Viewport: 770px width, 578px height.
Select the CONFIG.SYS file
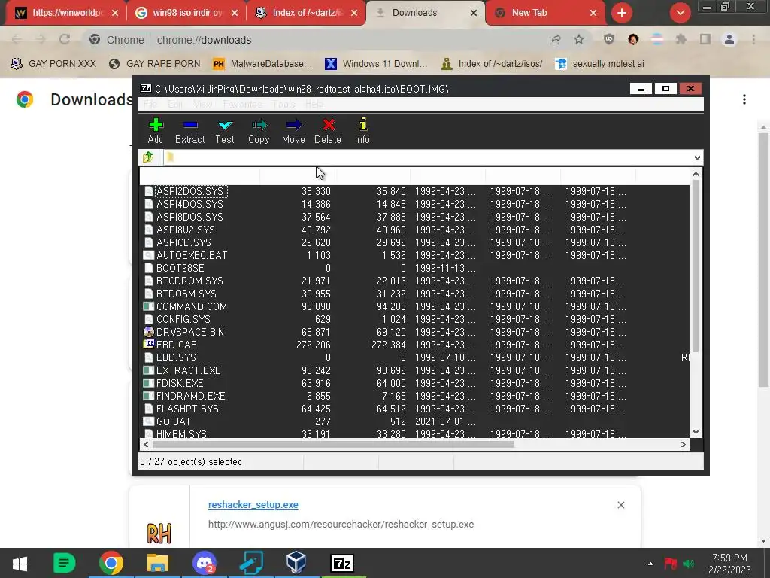point(183,319)
